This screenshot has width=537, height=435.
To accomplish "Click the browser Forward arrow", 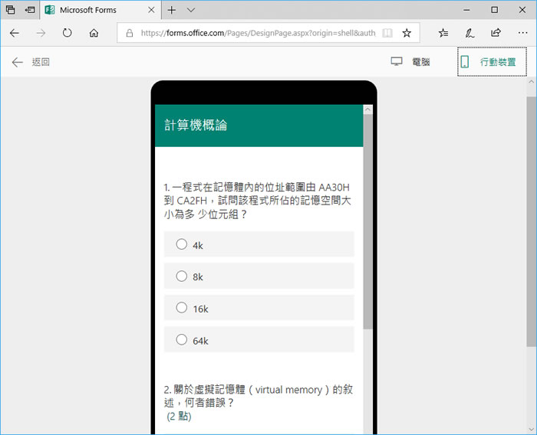I will pyautogui.click(x=41, y=33).
